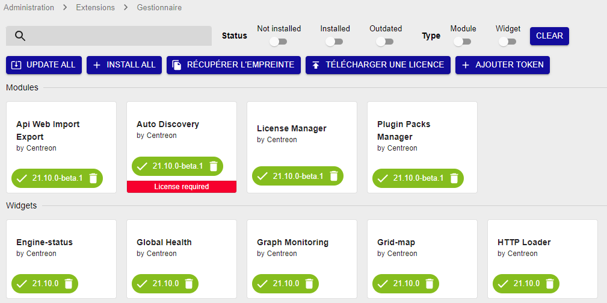Click the INSTALL ALL button
Viewport: 607px width, 303px height.
pyautogui.click(x=124, y=65)
